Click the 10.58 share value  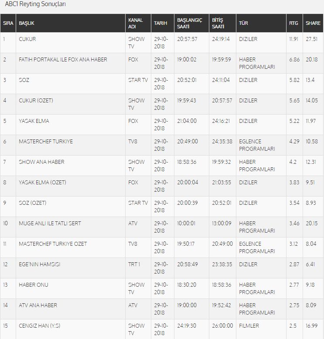click(x=312, y=142)
